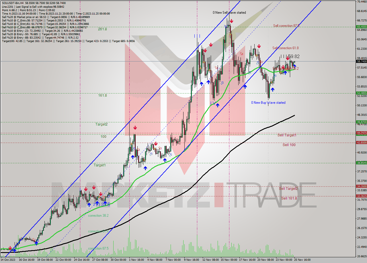Select the 59.82 point C label

coord(294,57)
